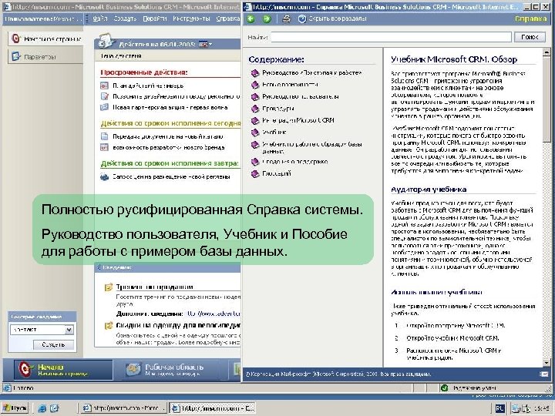The image size is (555, 416).
Task: Focus the 'Найти' search field in Help
Action: (x=391, y=37)
